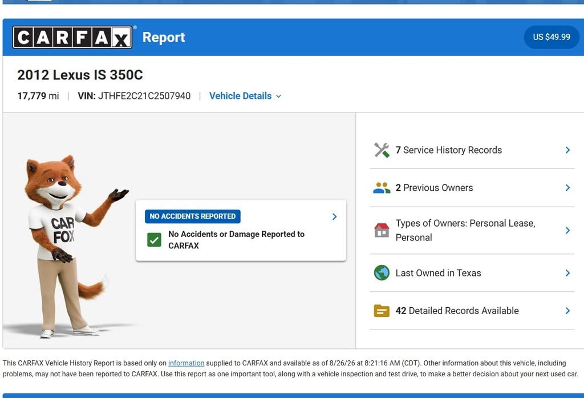Open Previous Owners chevron arrow

[567, 188]
